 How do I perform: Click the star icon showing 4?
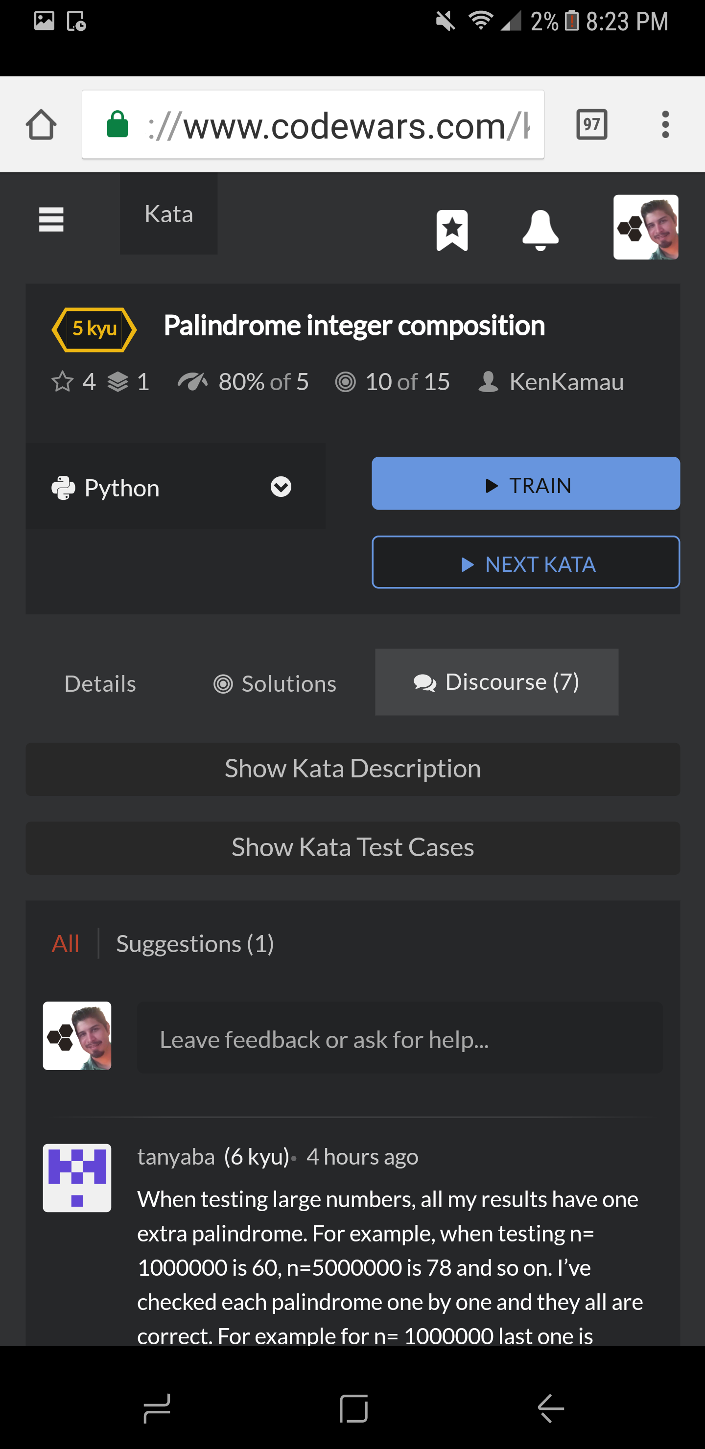tap(63, 382)
